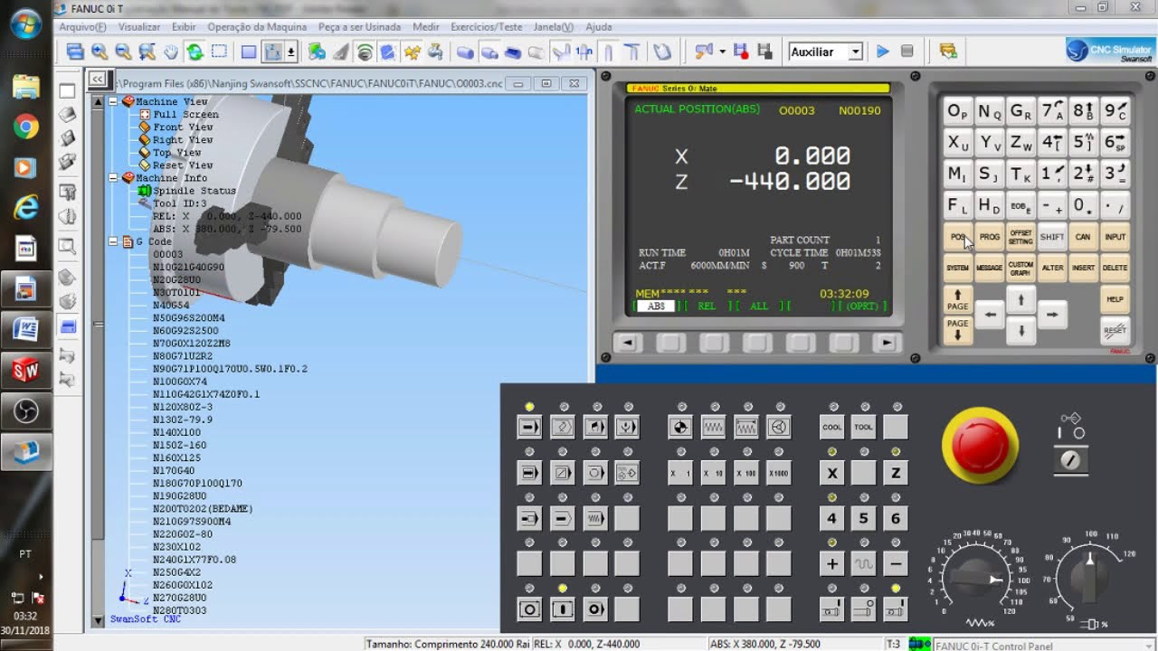Open the Visualizar menu
Screen dimensions: 1158x651
pyautogui.click(x=139, y=27)
